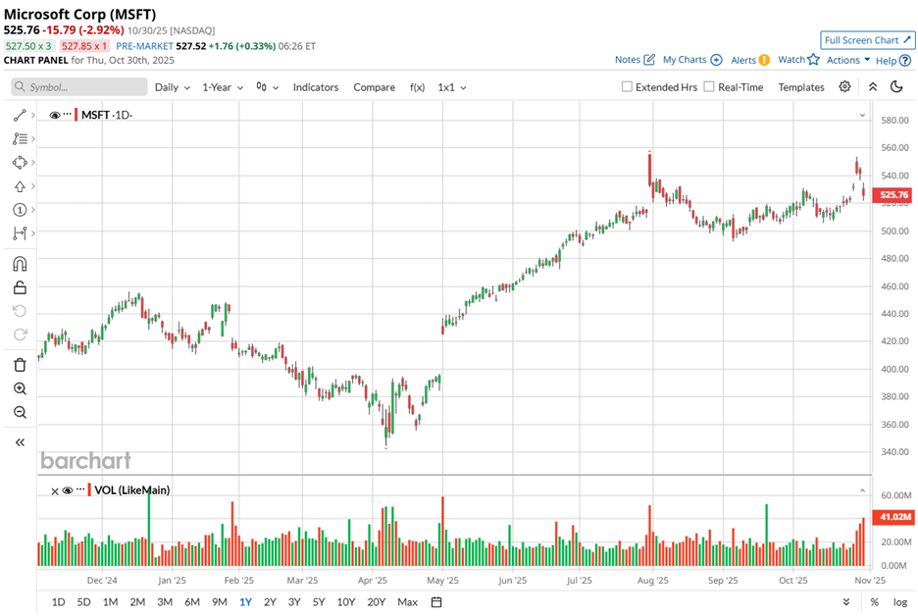Click the MSFT red series color marker
The image size is (918, 616).
76,114
